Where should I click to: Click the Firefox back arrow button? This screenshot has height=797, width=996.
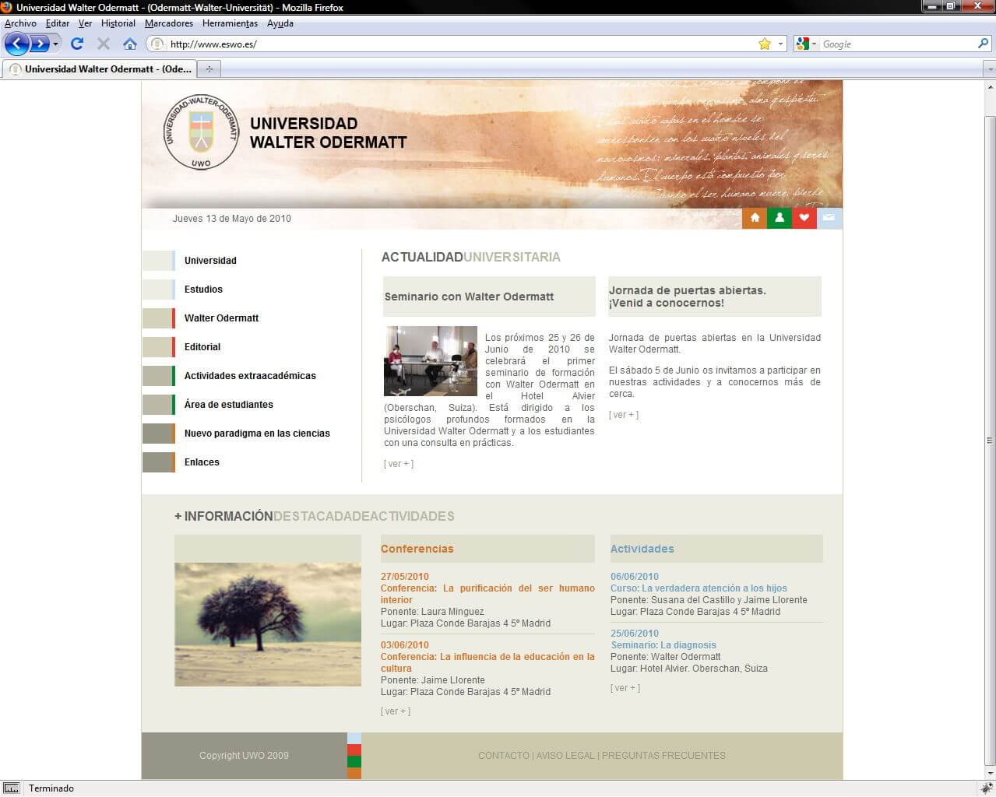click(16, 44)
